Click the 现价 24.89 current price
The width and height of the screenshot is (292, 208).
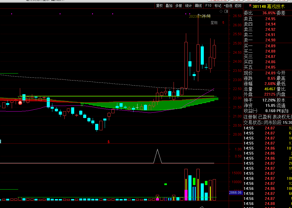[270, 73]
